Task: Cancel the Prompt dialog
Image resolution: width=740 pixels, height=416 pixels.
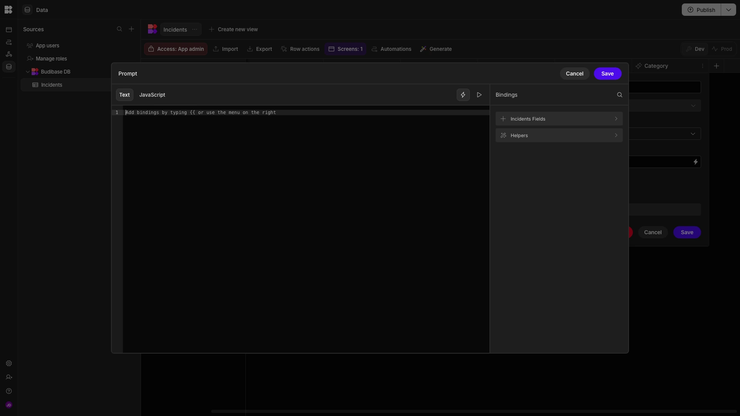Action: click(574, 74)
